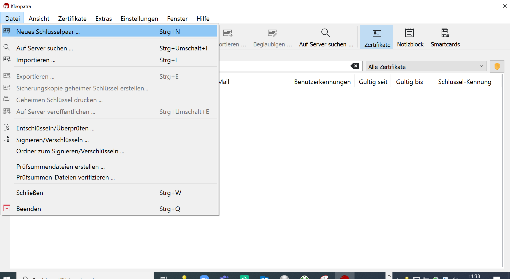Click in the certificate search field

point(283,66)
